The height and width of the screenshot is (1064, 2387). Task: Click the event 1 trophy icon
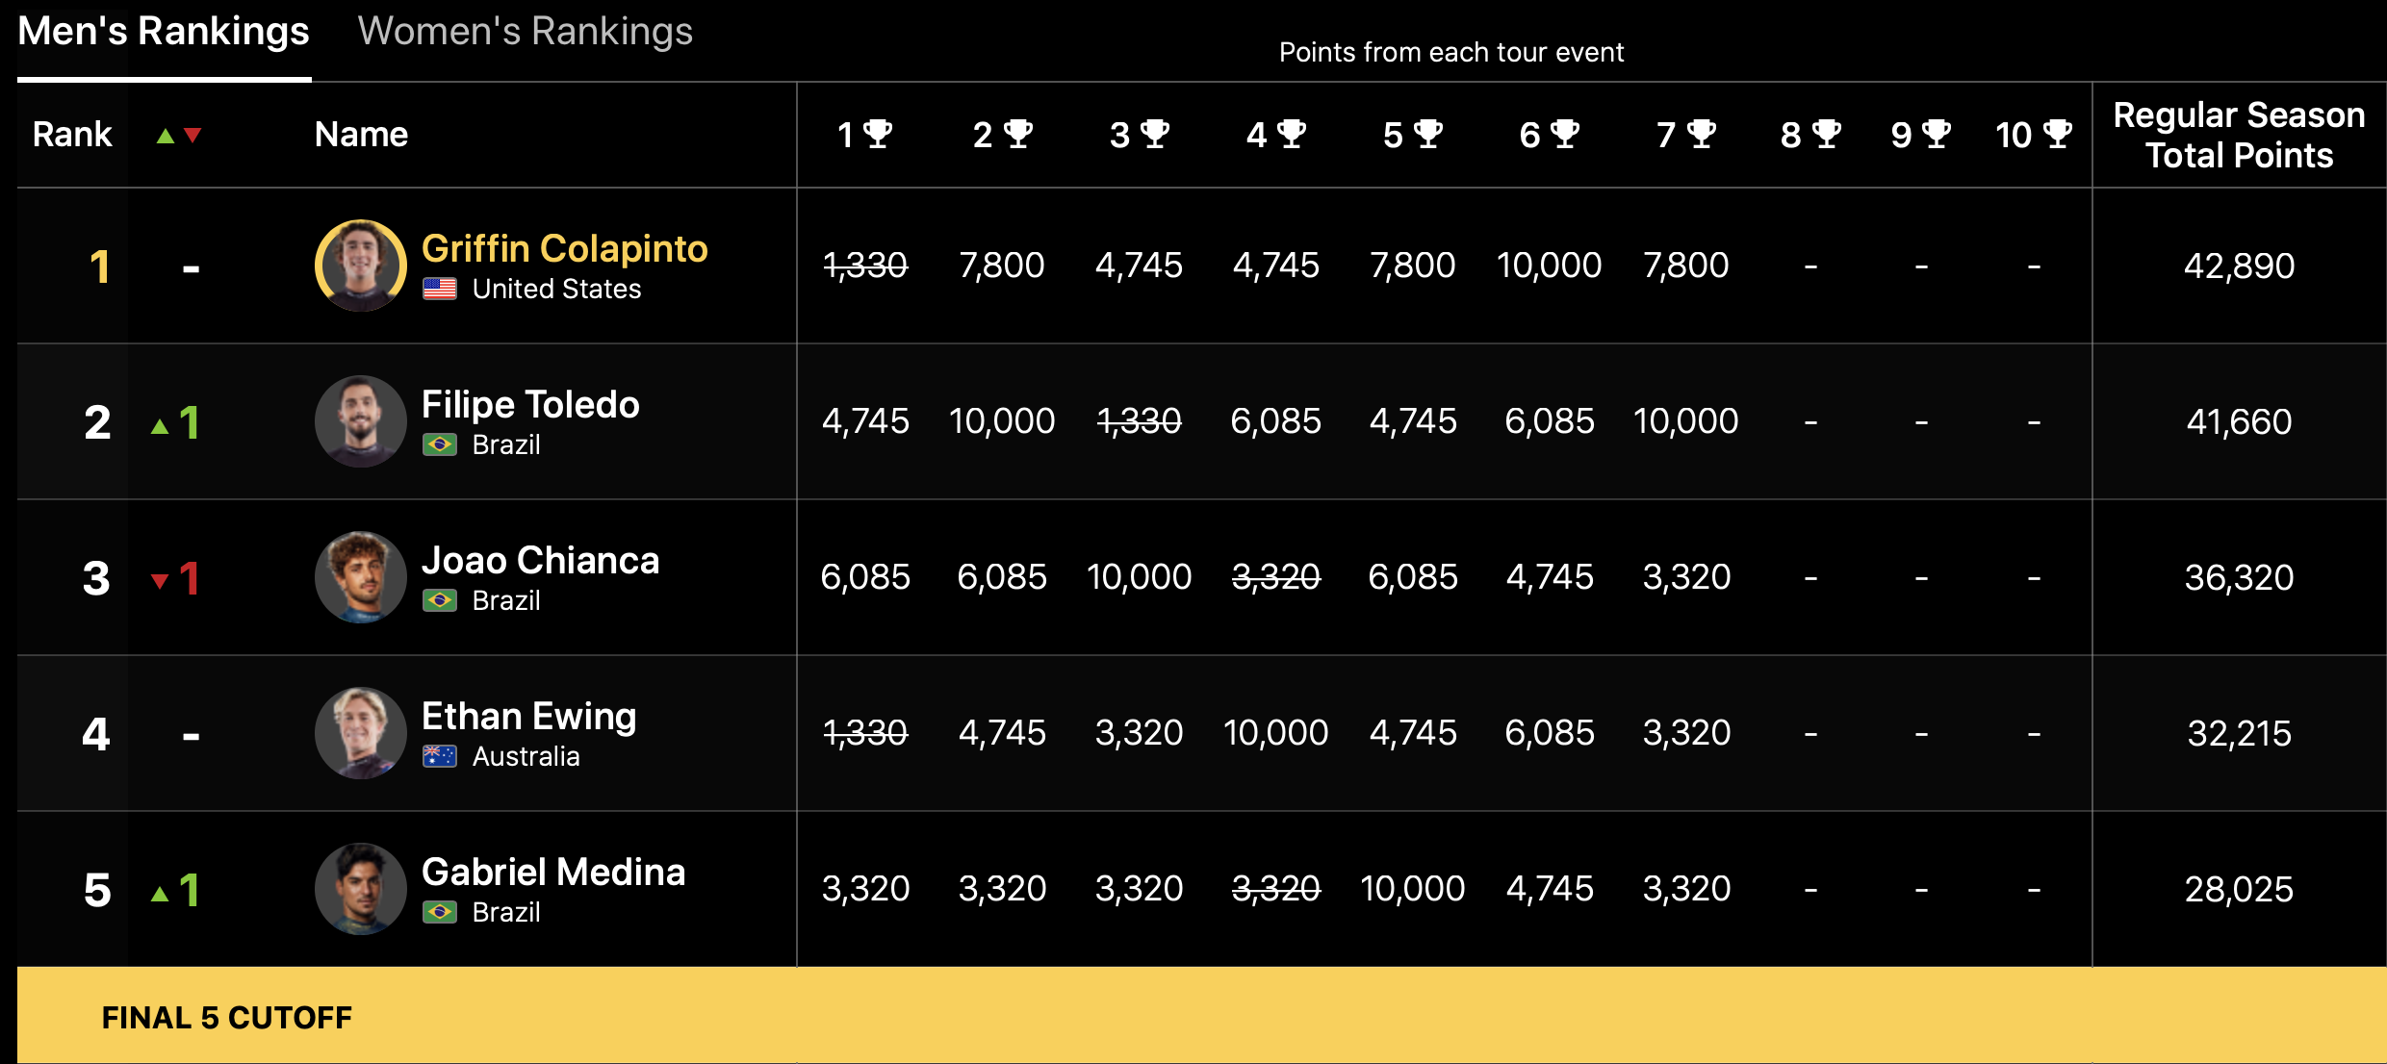(x=877, y=134)
